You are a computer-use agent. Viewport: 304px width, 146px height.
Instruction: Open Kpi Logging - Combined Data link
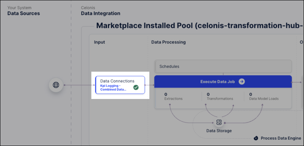point(113,88)
